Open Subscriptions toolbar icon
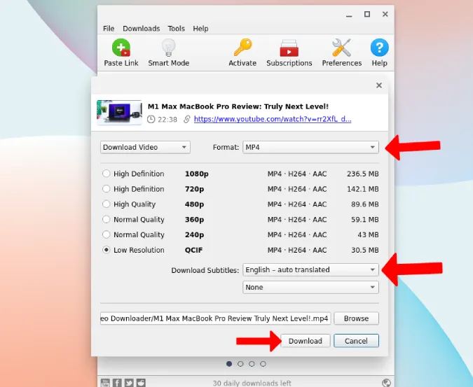Screen dimensions: 473x387 pos(289,48)
